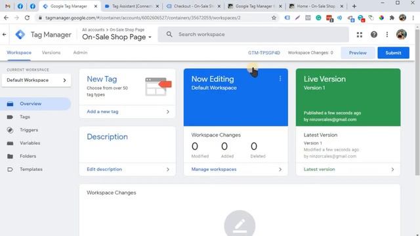Switch to the Tag Assistant browser tab
Image resolution: width=420 pixels, height=236 pixels.
pyautogui.click(x=131, y=6)
